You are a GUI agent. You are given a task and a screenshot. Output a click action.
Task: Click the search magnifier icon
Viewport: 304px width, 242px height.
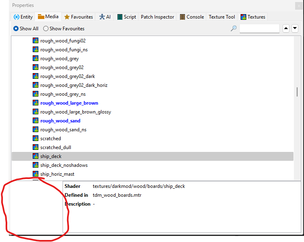[x=233, y=29]
